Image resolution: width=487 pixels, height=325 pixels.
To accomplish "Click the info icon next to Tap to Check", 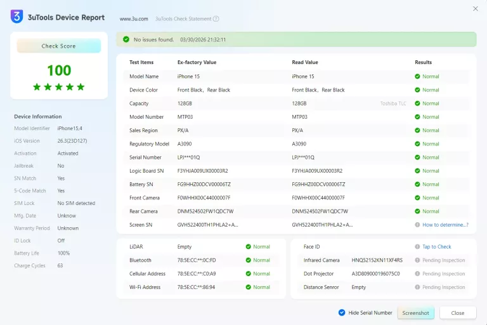I will (x=417, y=247).
